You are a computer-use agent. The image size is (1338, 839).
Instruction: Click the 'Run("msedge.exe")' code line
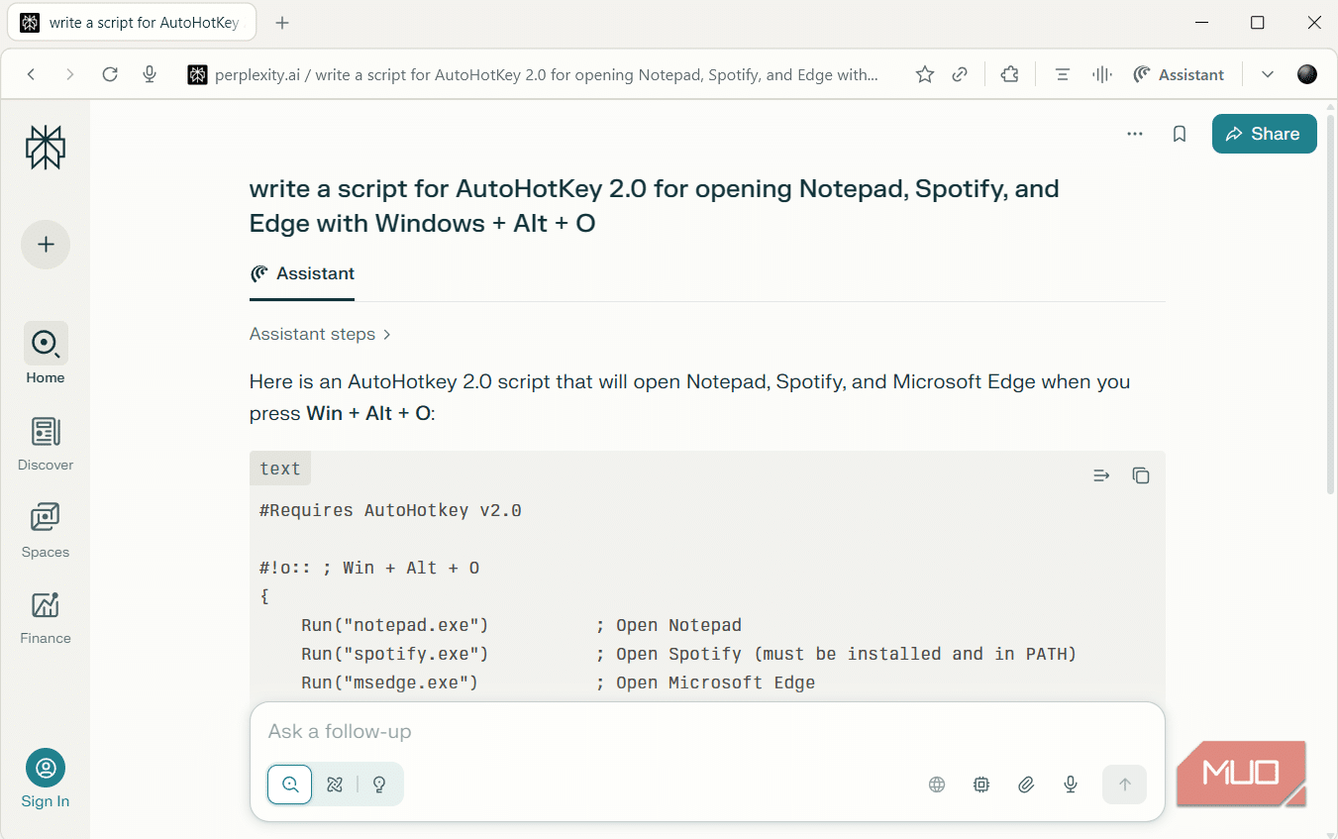(x=390, y=682)
